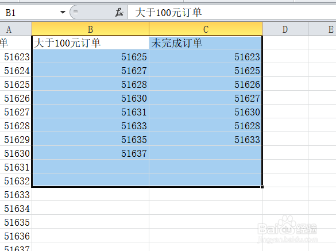Select column B cell with 51635
This screenshot has height=251, width=336.
(x=90, y=139)
